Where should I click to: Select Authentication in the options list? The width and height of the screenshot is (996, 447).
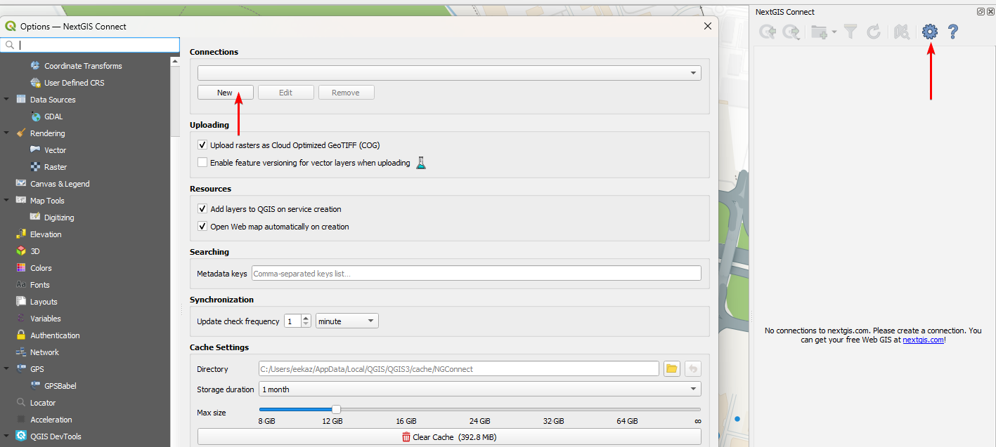tap(55, 335)
